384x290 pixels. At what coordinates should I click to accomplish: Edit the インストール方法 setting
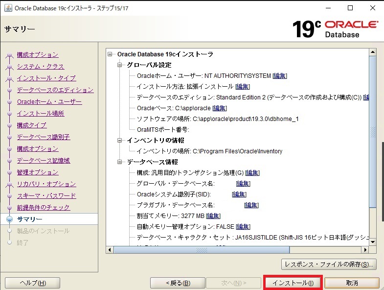[243, 87]
